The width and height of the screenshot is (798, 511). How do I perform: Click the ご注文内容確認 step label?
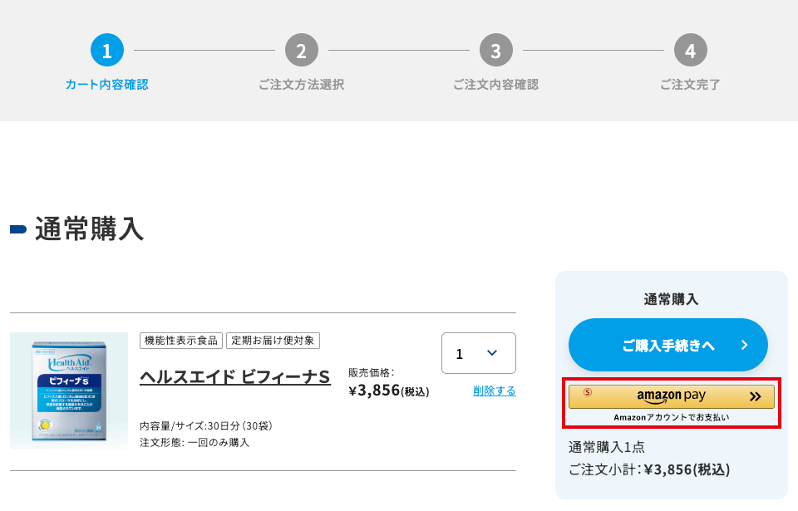(495, 85)
